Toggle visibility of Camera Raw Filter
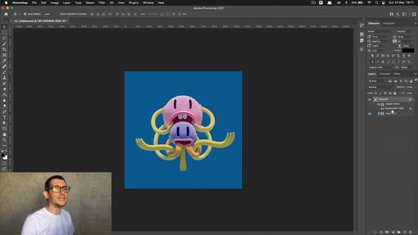Viewport: 418px width, 235px height. pos(382,109)
